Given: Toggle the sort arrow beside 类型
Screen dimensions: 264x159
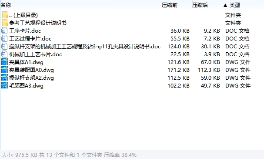Looking at the screenshot, I should (x=225, y=5).
